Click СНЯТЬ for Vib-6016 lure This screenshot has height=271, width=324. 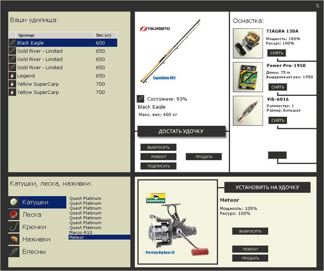[278, 120]
